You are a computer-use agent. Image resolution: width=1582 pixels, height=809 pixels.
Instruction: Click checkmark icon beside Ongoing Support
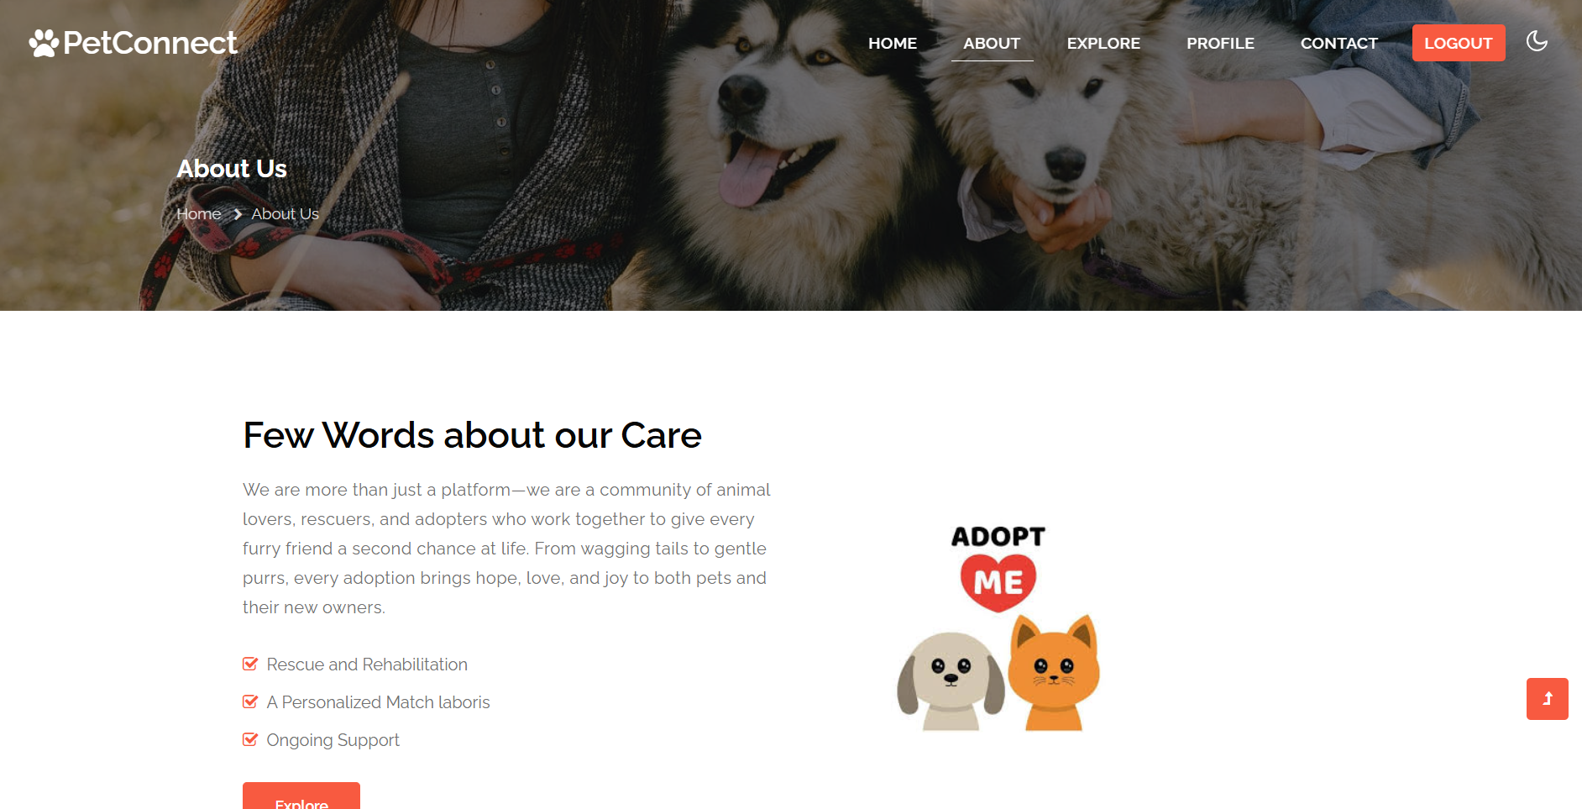pos(250,739)
